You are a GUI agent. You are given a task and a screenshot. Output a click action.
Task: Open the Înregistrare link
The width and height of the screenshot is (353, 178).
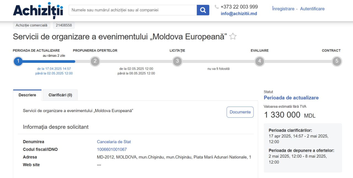[283, 9]
